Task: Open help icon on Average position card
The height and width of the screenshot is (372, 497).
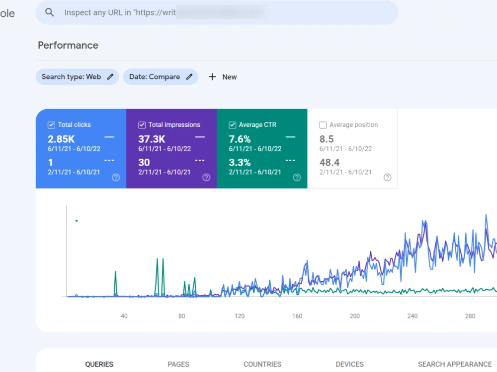Action: tap(387, 178)
